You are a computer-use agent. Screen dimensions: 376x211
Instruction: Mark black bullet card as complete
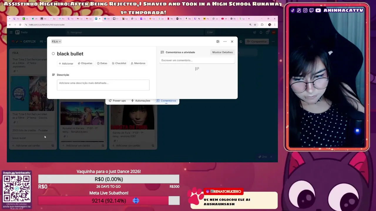click(53, 54)
